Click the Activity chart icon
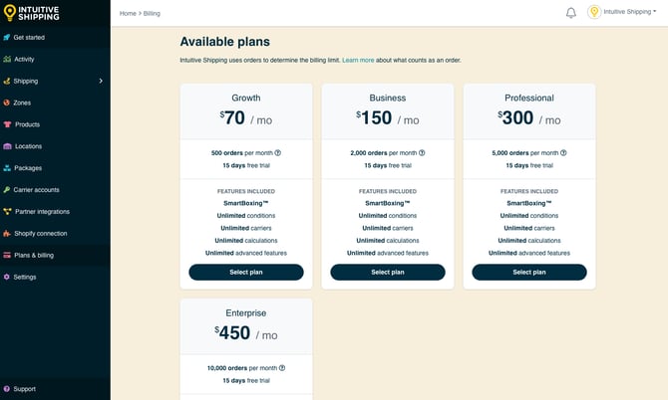Image resolution: width=668 pixels, height=400 pixels. click(7, 60)
